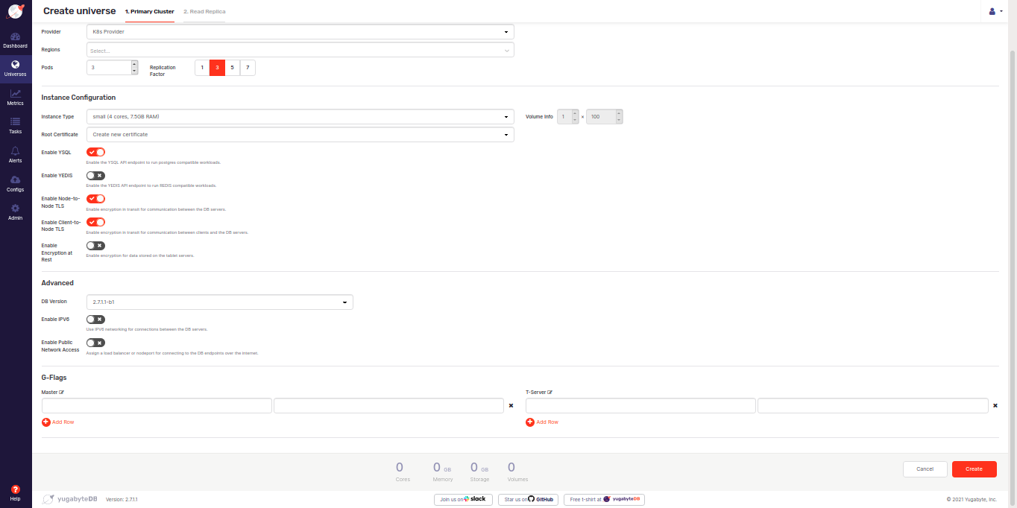Click the Help question mark icon
The image size is (1017, 508).
(15, 489)
